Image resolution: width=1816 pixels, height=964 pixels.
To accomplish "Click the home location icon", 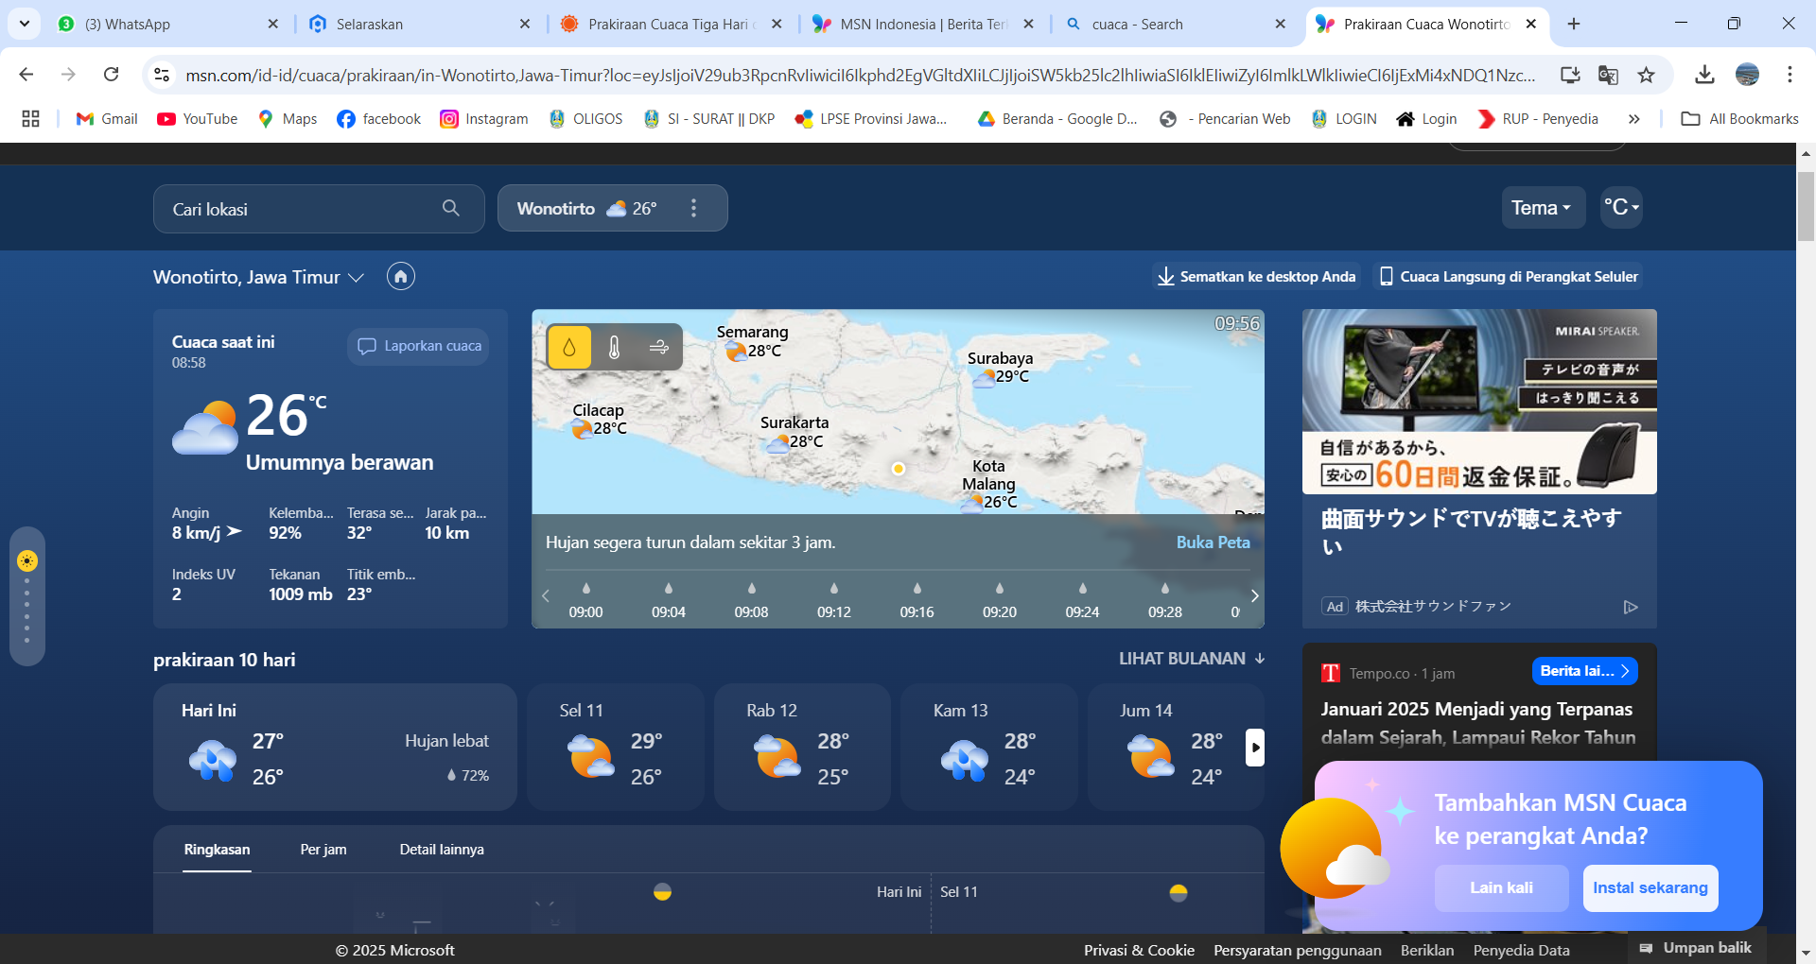I will pyautogui.click(x=401, y=276).
